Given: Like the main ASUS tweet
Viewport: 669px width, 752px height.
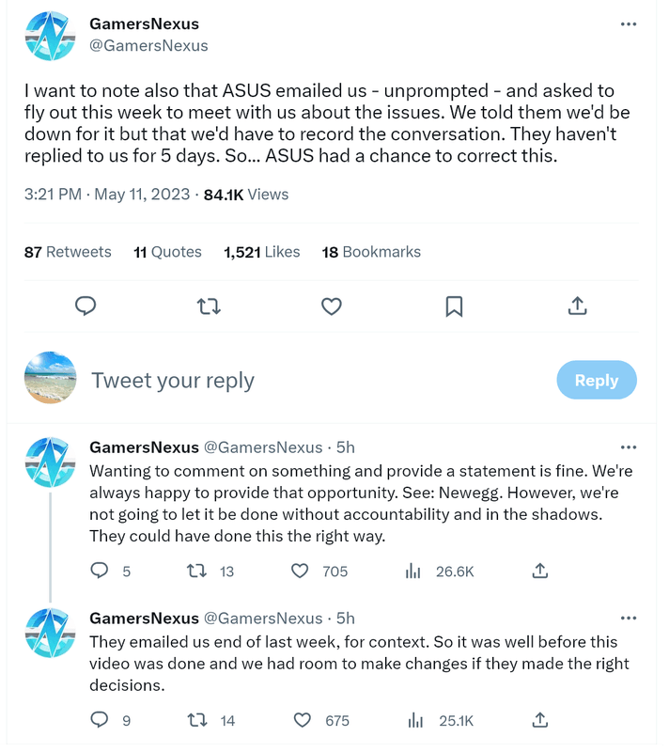Looking at the screenshot, I should pos(331,305).
